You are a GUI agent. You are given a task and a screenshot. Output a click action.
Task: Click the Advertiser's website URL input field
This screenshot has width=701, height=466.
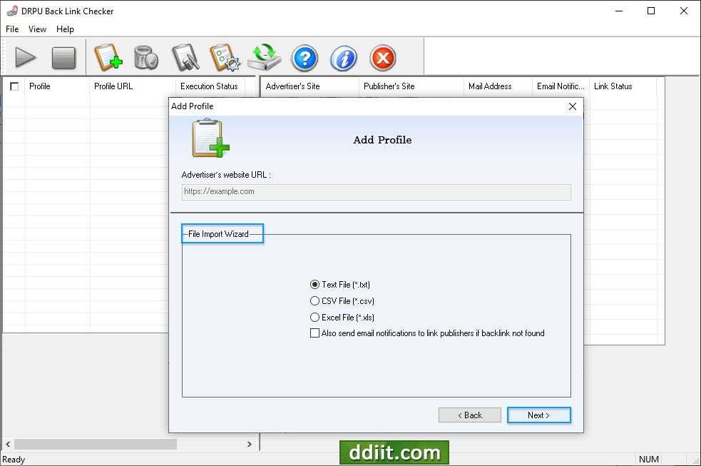click(x=376, y=191)
